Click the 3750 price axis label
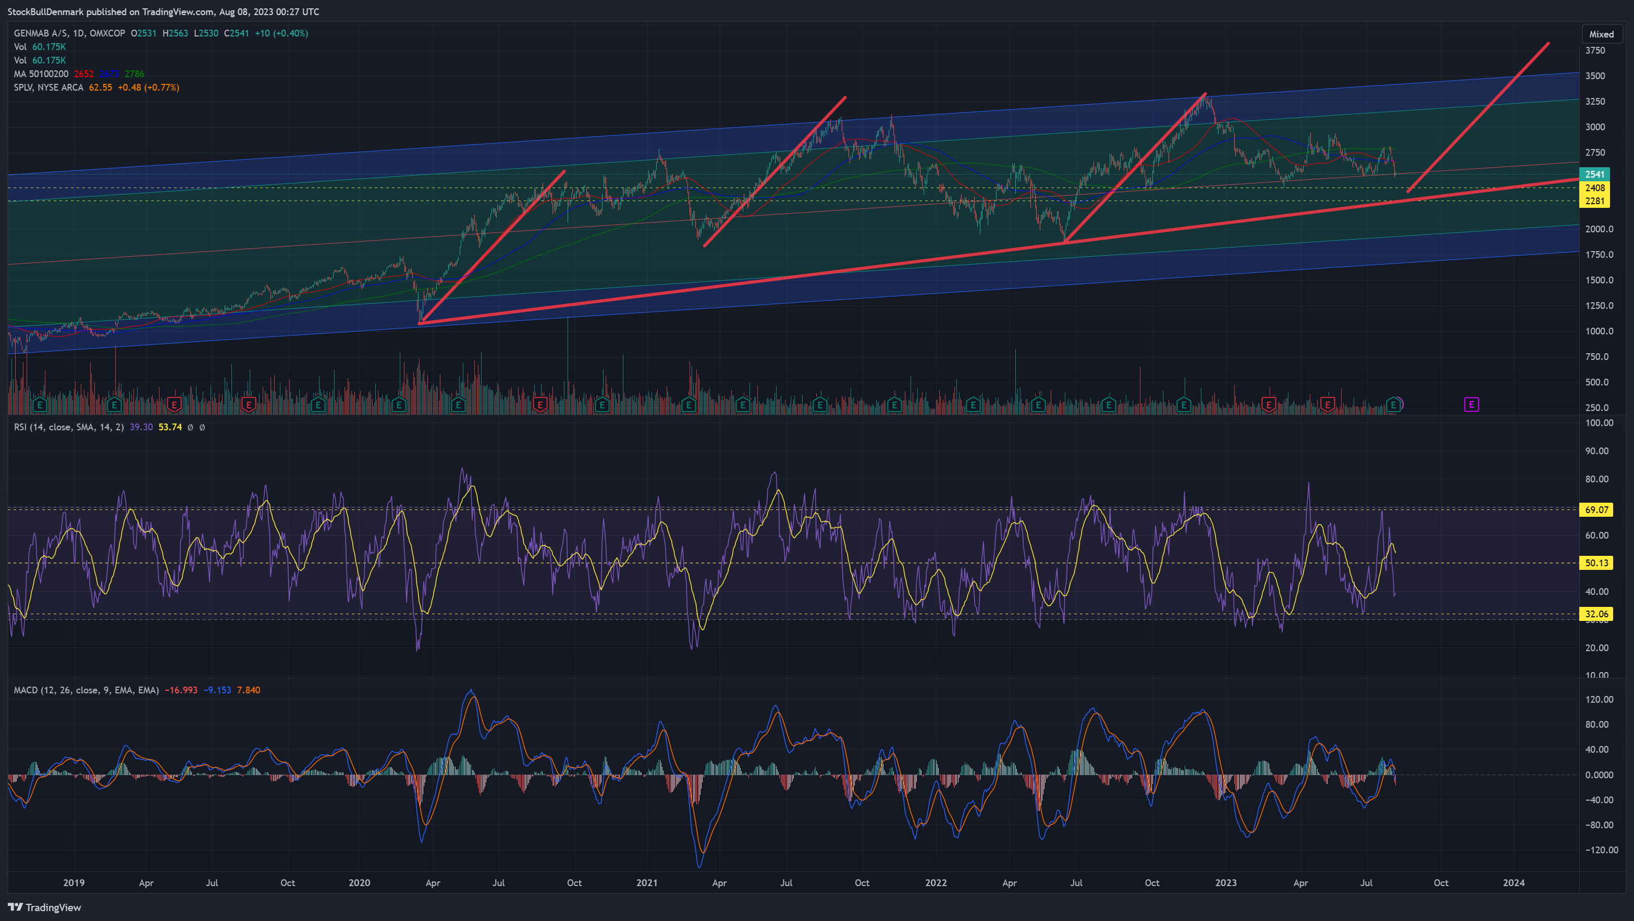Screen dimensions: 1634x921 click(x=1595, y=50)
